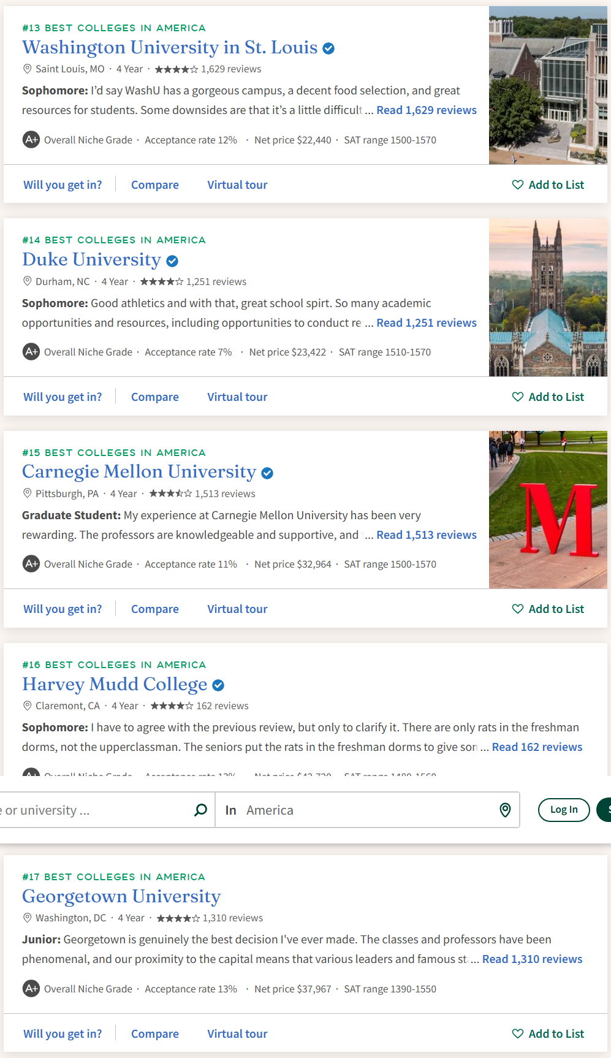
Task: Click '#13 Best Colleges in America' label
Action: [114, 28]
